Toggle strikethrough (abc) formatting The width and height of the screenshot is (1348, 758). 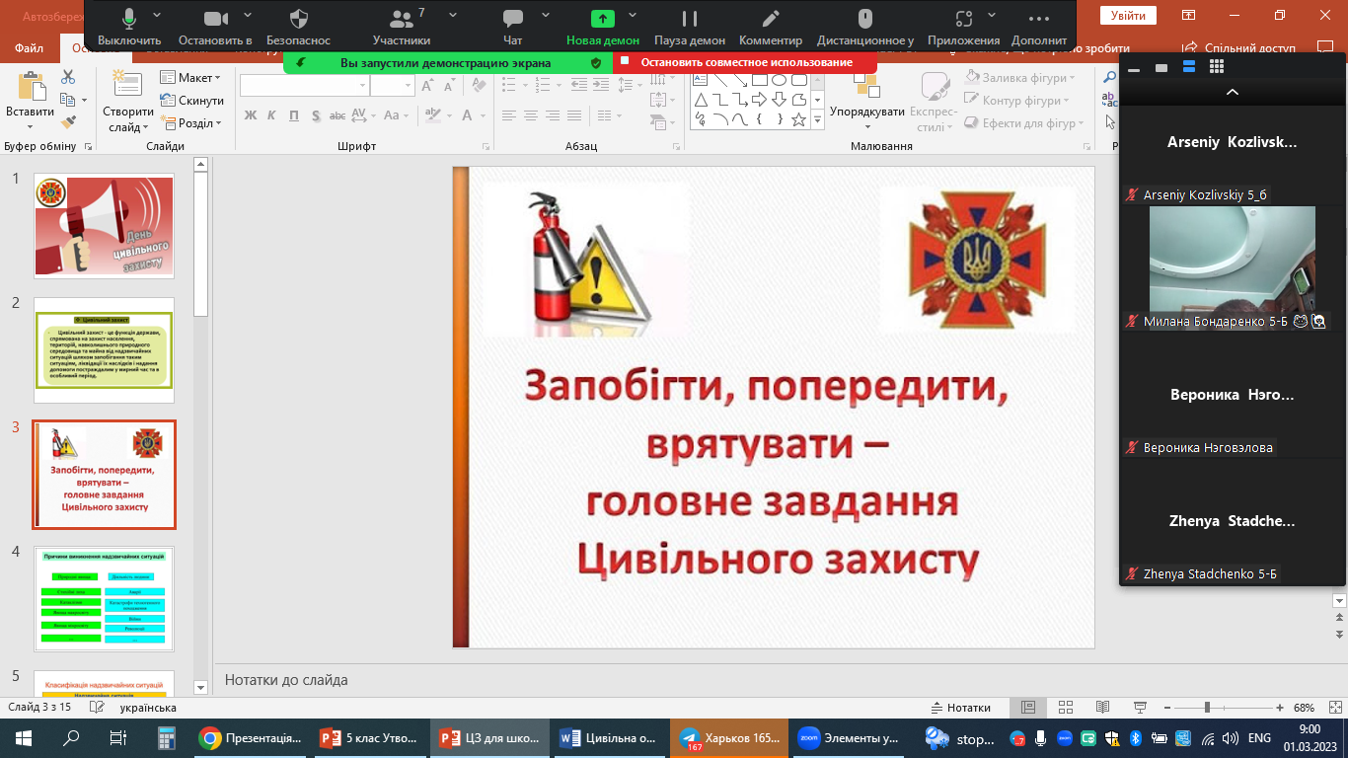tap(337, 115)
